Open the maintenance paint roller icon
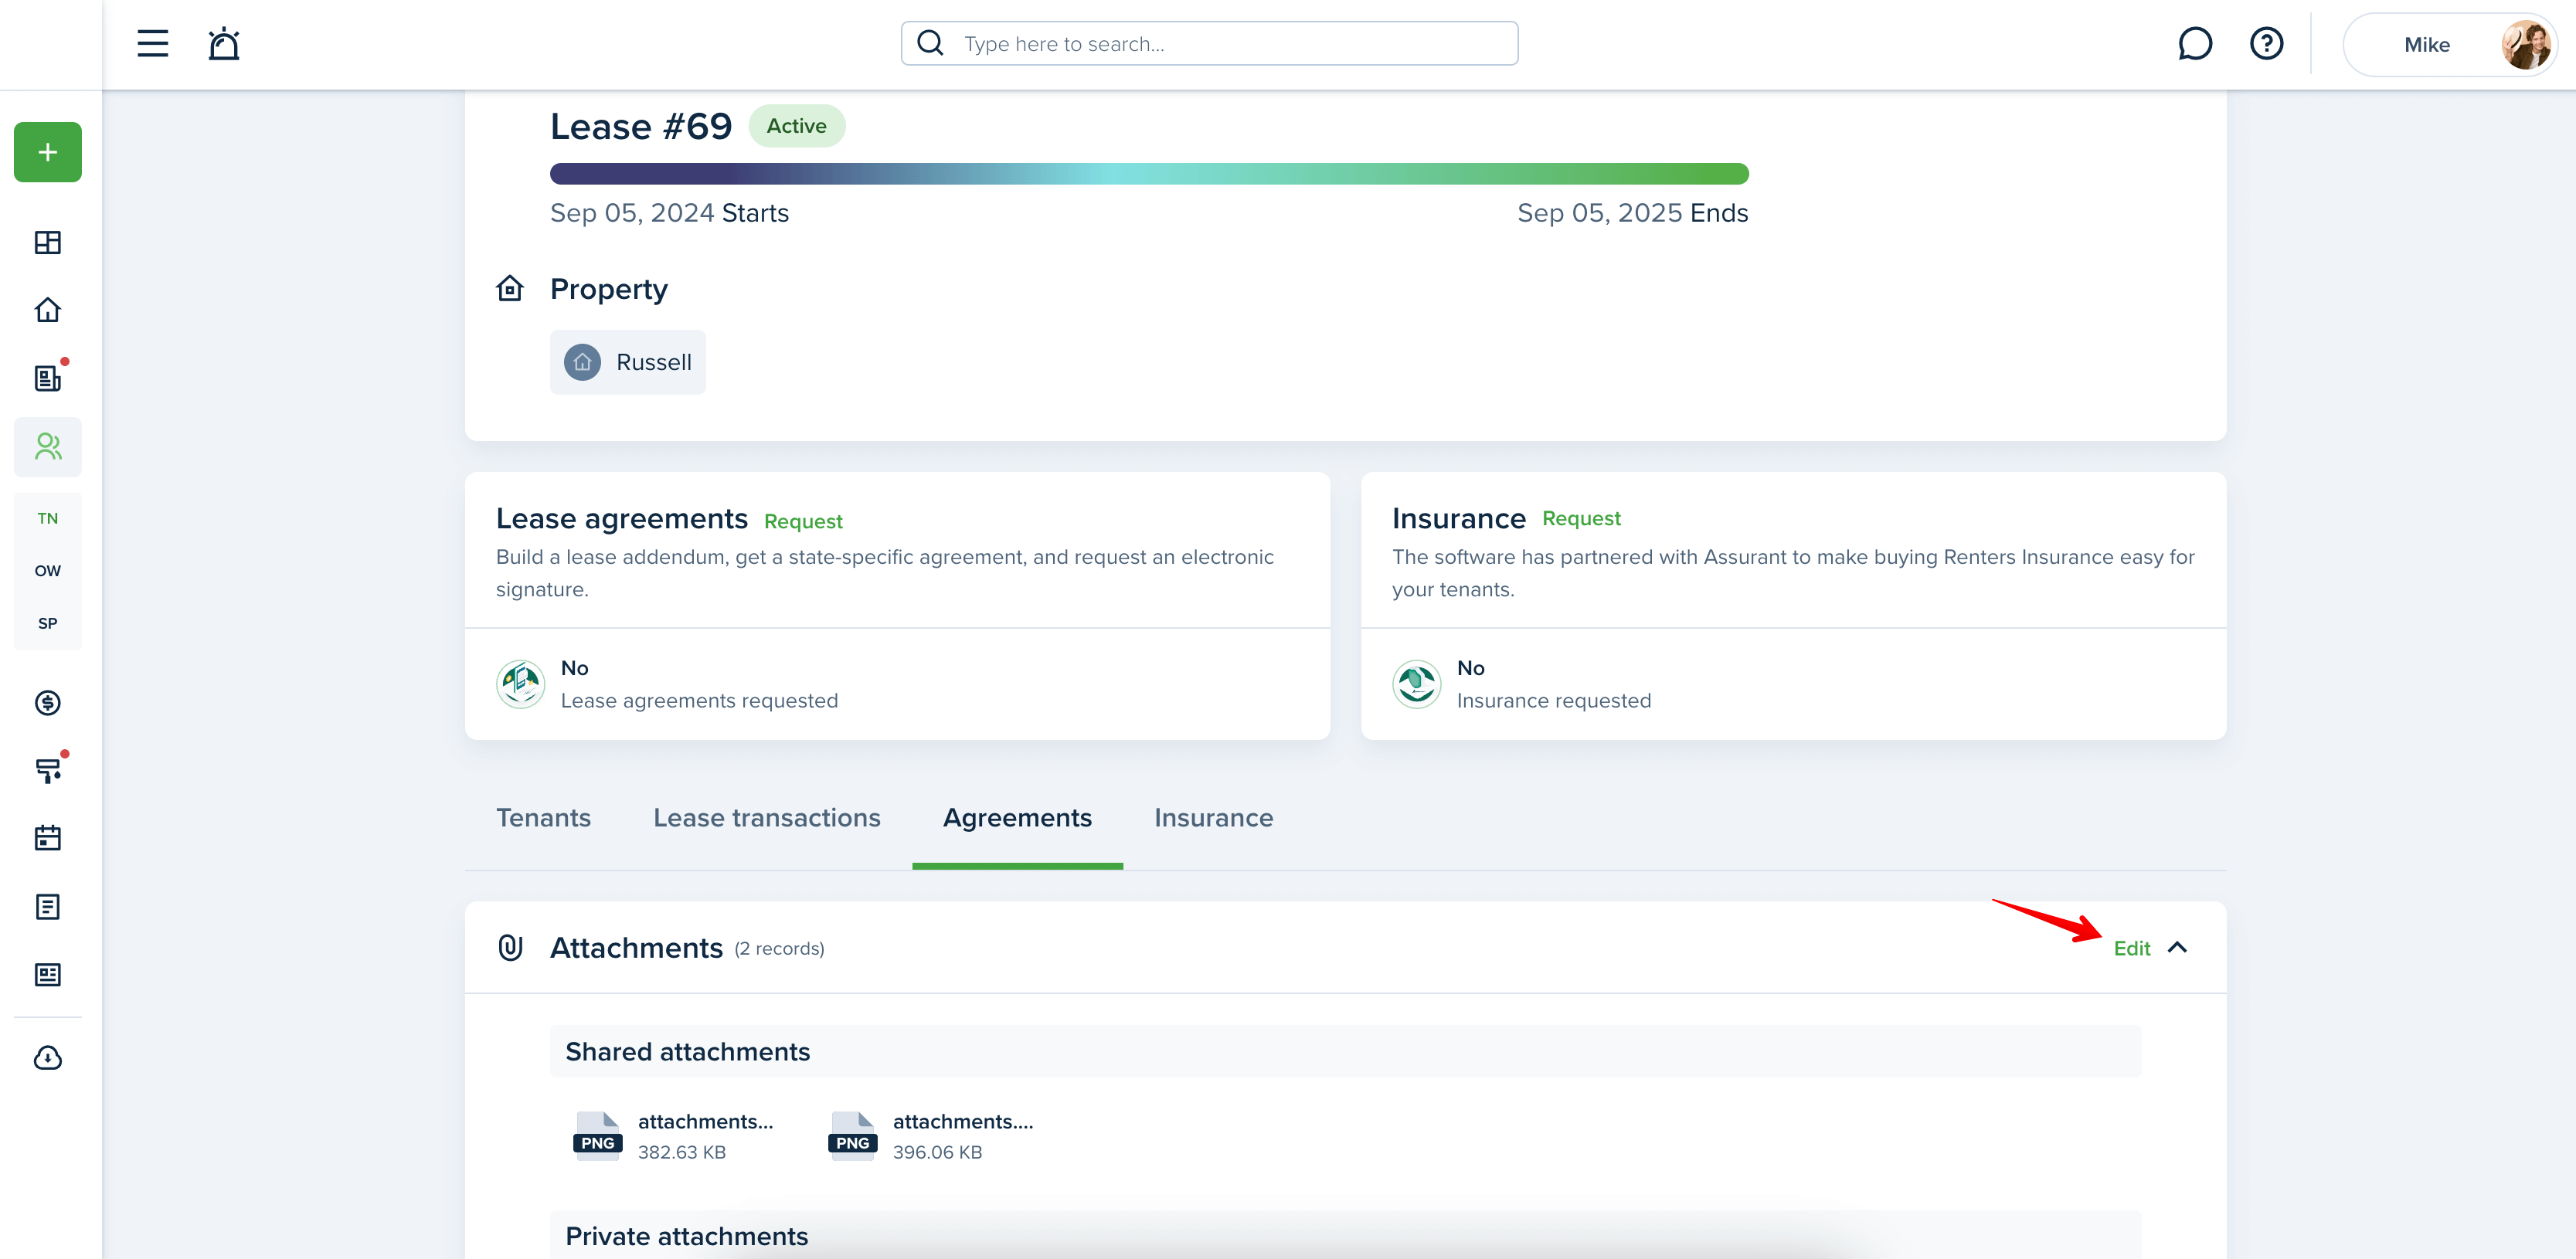Image resolution: width=2576 pixels, height=1259 pixels. pyautogui.click(x=48, y=770)
